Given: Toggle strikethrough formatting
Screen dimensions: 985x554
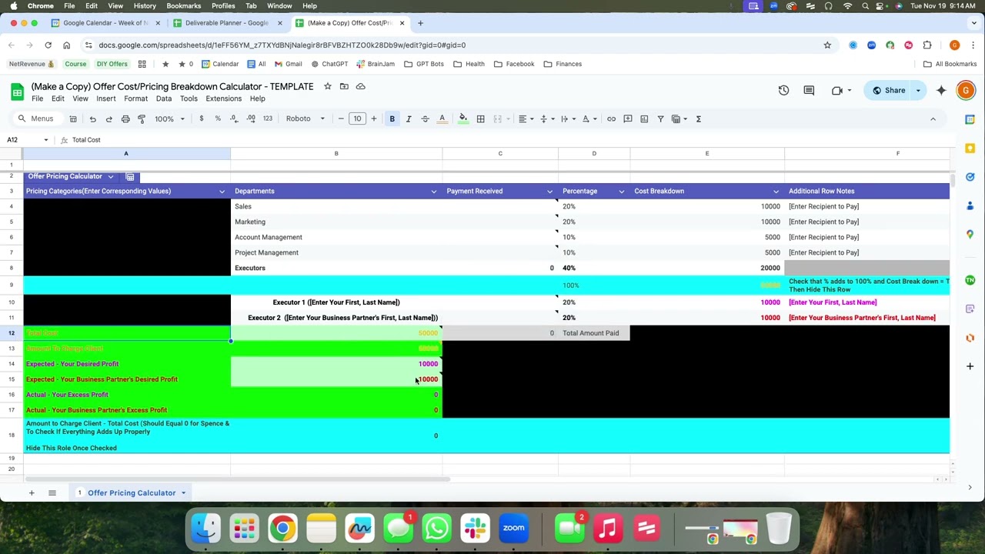Looking at the screenshot, I should click(425, 118).
